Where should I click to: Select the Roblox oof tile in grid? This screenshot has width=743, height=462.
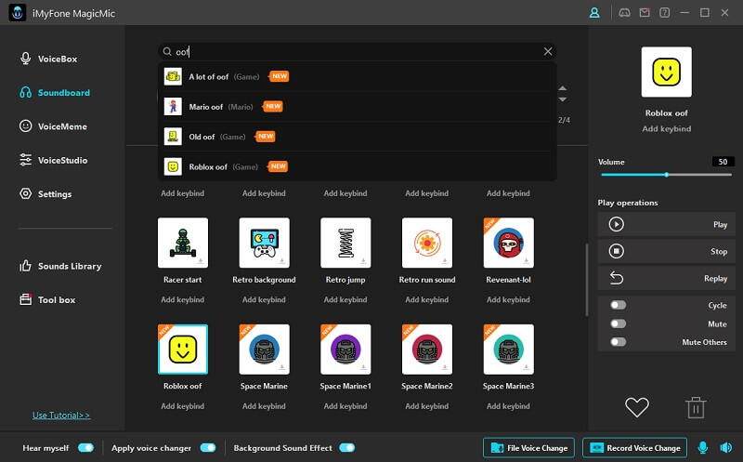point(183,350)
